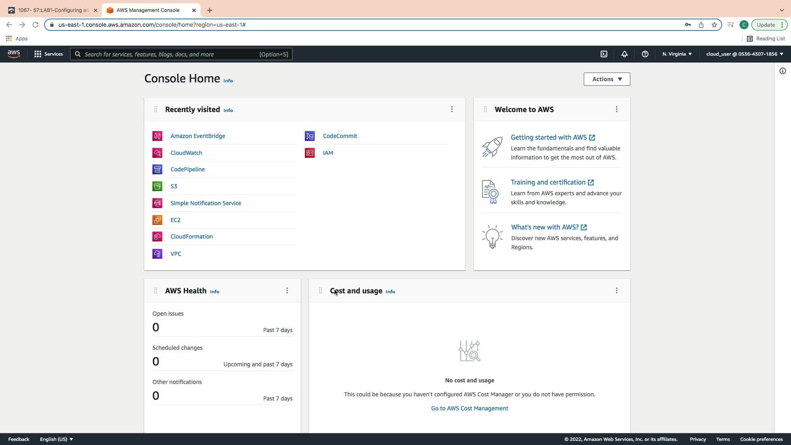Expand the English (US) language selector

tap(56, 439)
